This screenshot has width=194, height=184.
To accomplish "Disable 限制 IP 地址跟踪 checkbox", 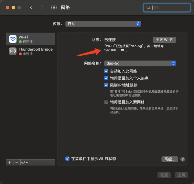I will (106, 85).
